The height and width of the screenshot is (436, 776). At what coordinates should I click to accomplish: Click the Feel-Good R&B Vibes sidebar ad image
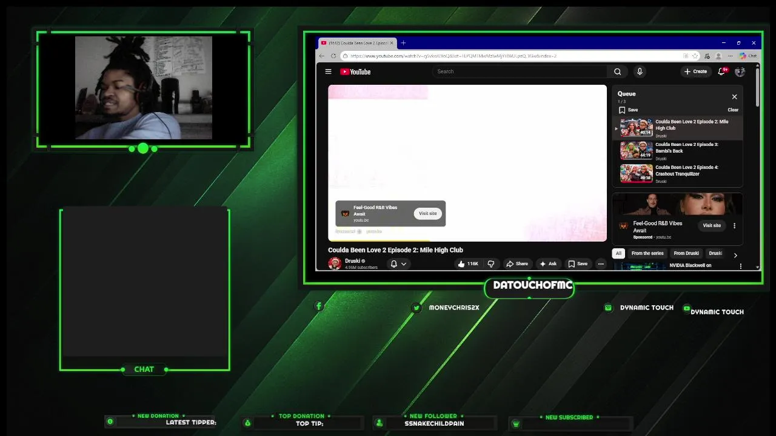(x=677, y=205)
